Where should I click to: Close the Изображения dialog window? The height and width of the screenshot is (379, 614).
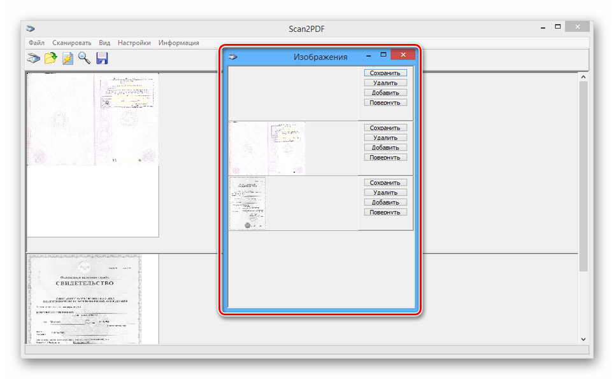pos(404,55)
